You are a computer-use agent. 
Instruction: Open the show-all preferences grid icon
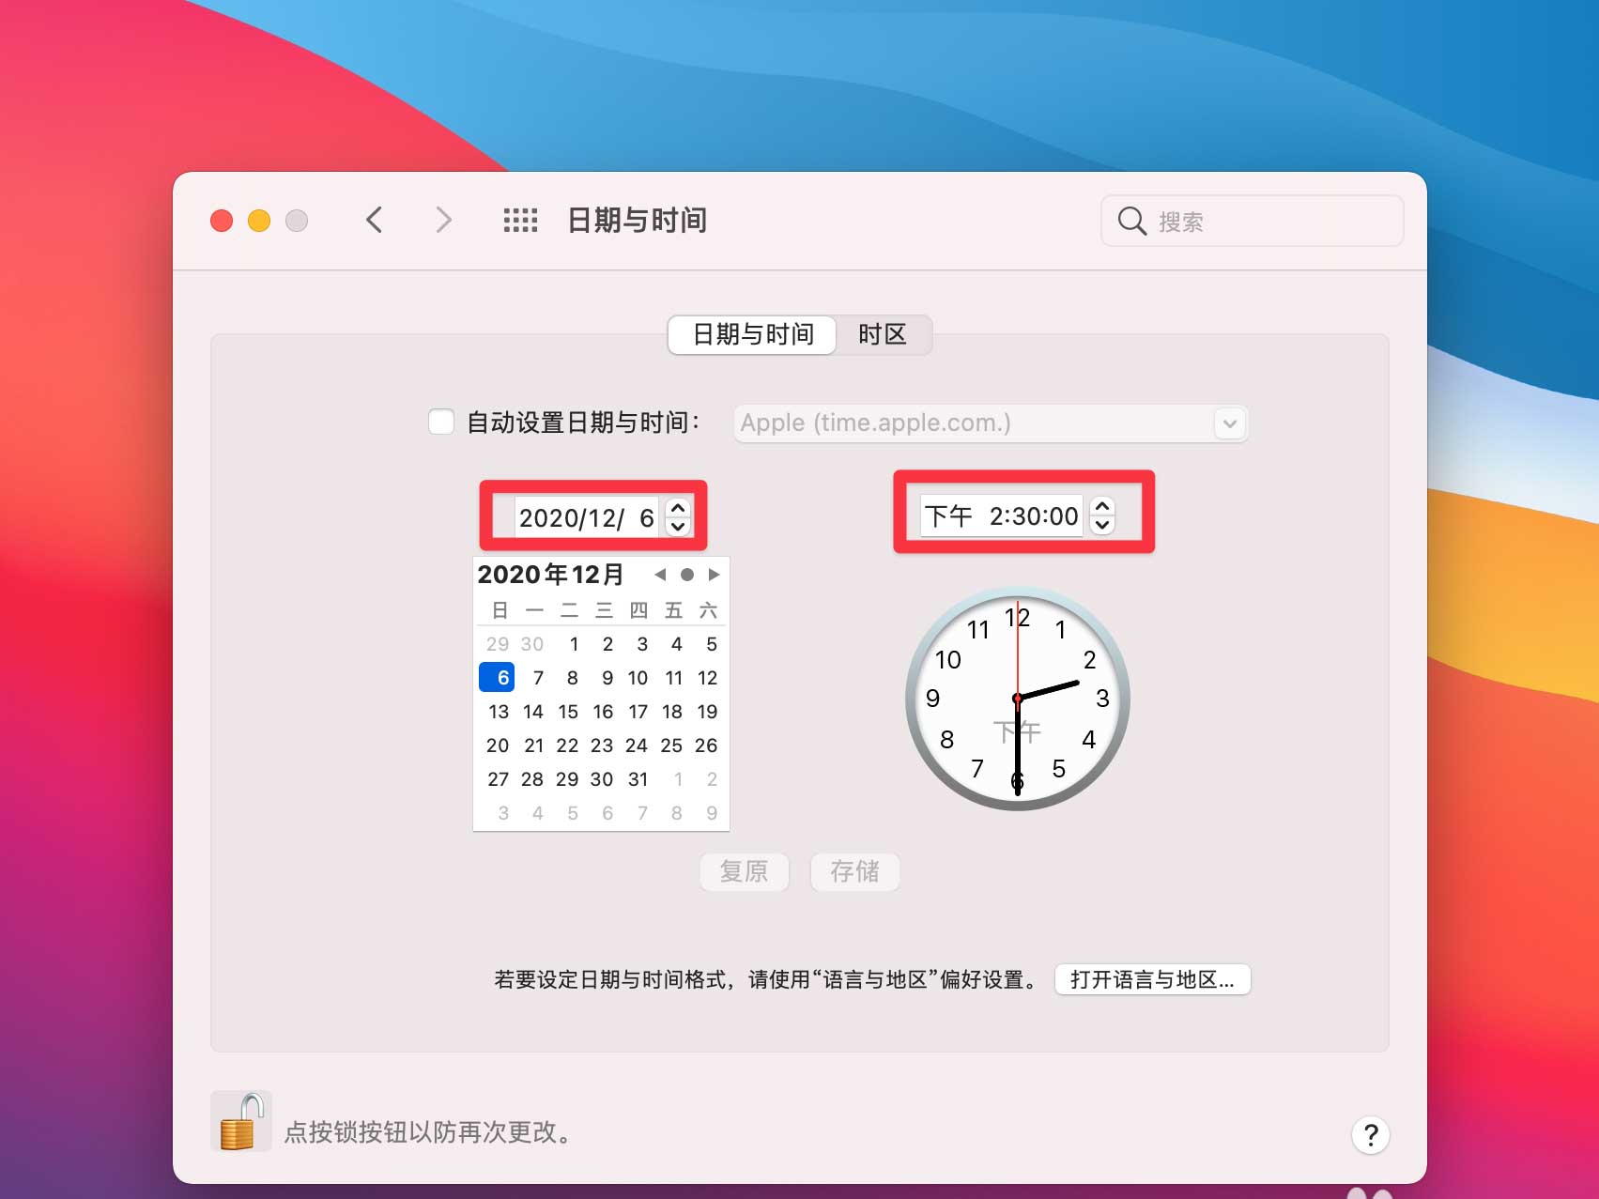[520, 221]
